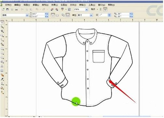Toggle landscape page orientation
164x118 pixels.
[x=57, y=15]
